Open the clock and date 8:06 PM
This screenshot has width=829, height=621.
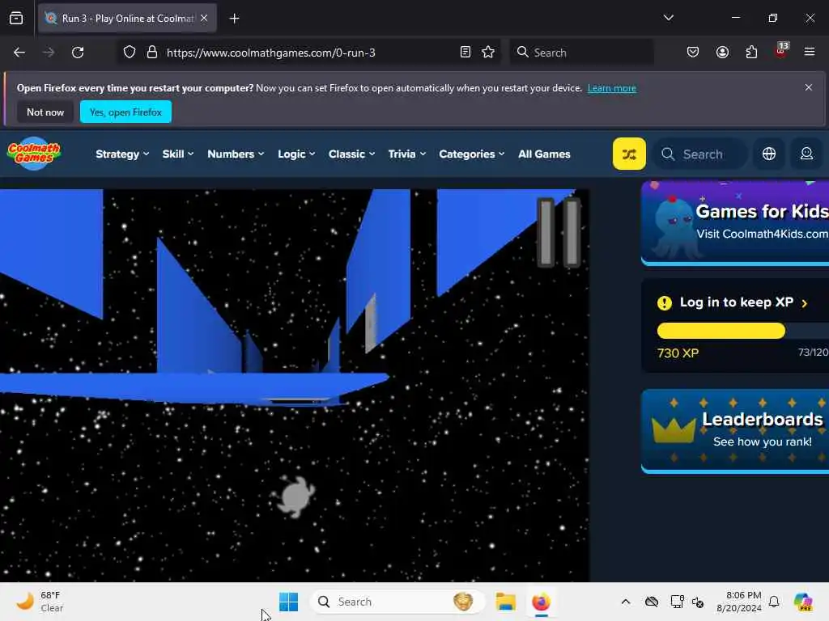click(x=738, y=602)
